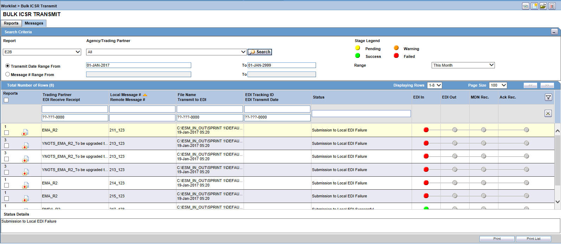Click table scrollbar up arrow
Screen dimensions: 561x244
click(557, 131)
